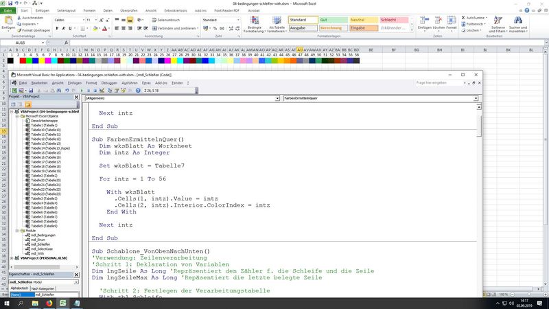This screenshot has height=309, width=549.
Task: Open the (Allgemein) object dropdown in code window
Action: point(277,98)
